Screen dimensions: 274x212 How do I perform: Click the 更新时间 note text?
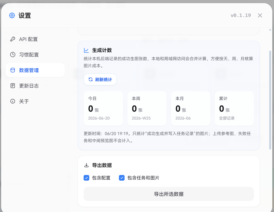click(167, 137)
